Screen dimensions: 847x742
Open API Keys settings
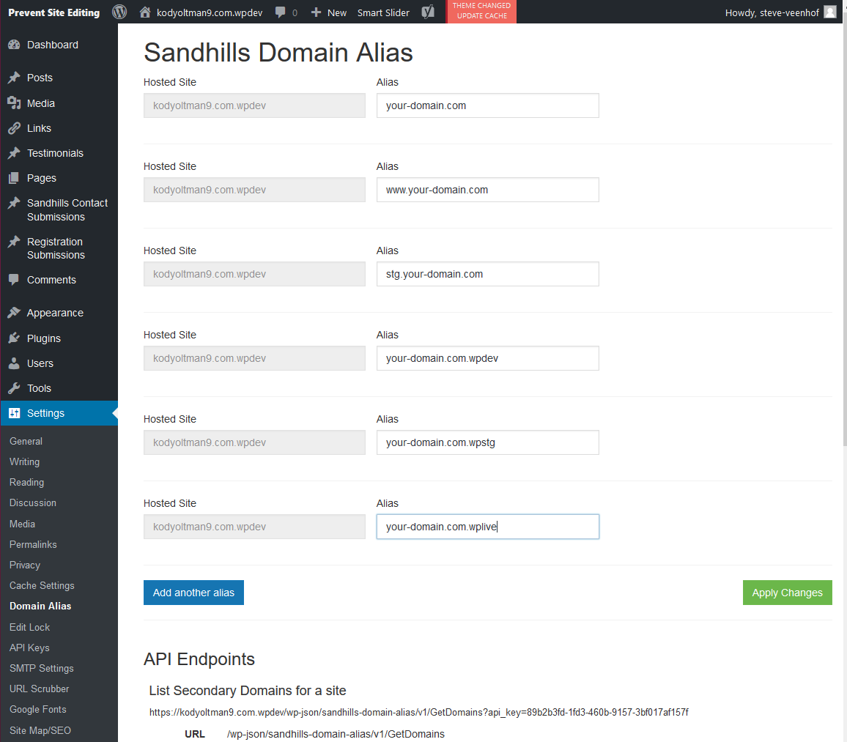tap(29, 648)
